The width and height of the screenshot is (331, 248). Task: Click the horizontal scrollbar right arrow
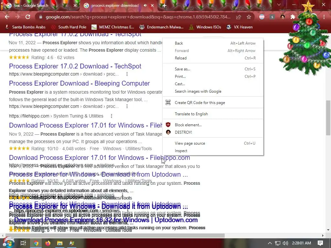323,235
